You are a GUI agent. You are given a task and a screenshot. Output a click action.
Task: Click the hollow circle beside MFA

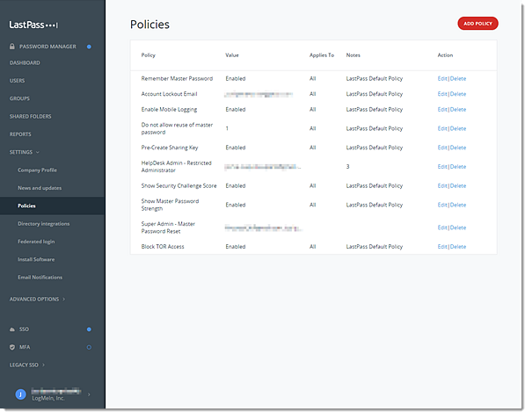(89, 347)
